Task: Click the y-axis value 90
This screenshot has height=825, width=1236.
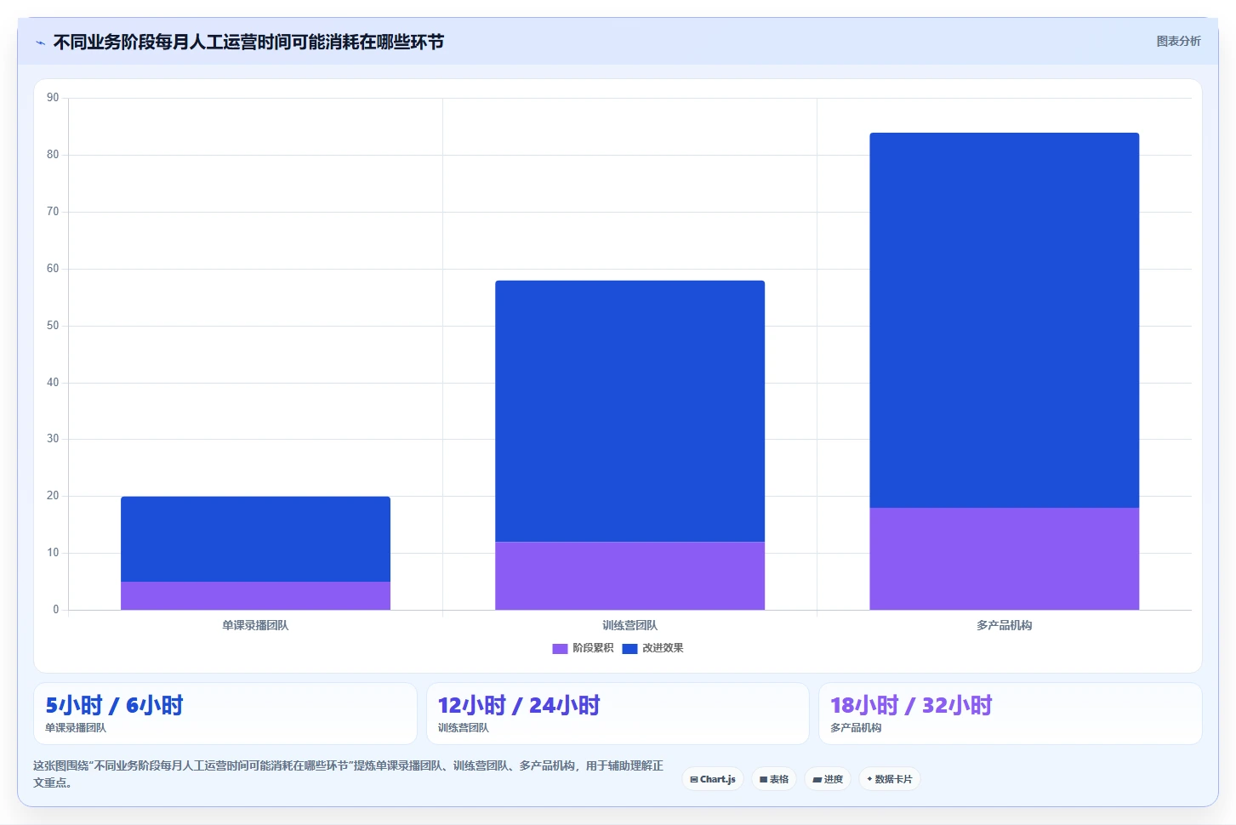Action: [53, 98]
